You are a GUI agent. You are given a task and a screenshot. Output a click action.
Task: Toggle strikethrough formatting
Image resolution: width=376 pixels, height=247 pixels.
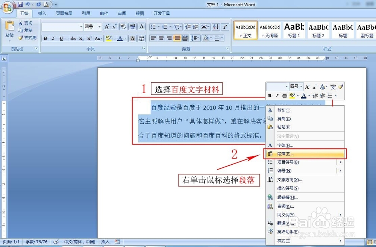point(73,38)
